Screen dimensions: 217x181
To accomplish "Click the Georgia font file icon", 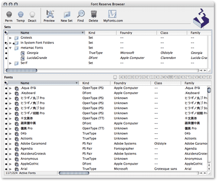I will coord(23,53).
